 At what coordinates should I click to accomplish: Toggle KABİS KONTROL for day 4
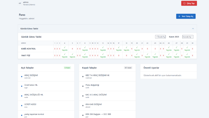pyautogui.click(x=65, y=49)
